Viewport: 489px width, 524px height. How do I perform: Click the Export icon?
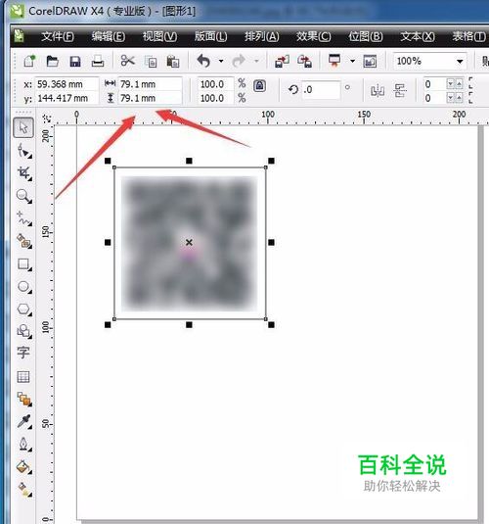pyautogui.click(x=305, y=62)
